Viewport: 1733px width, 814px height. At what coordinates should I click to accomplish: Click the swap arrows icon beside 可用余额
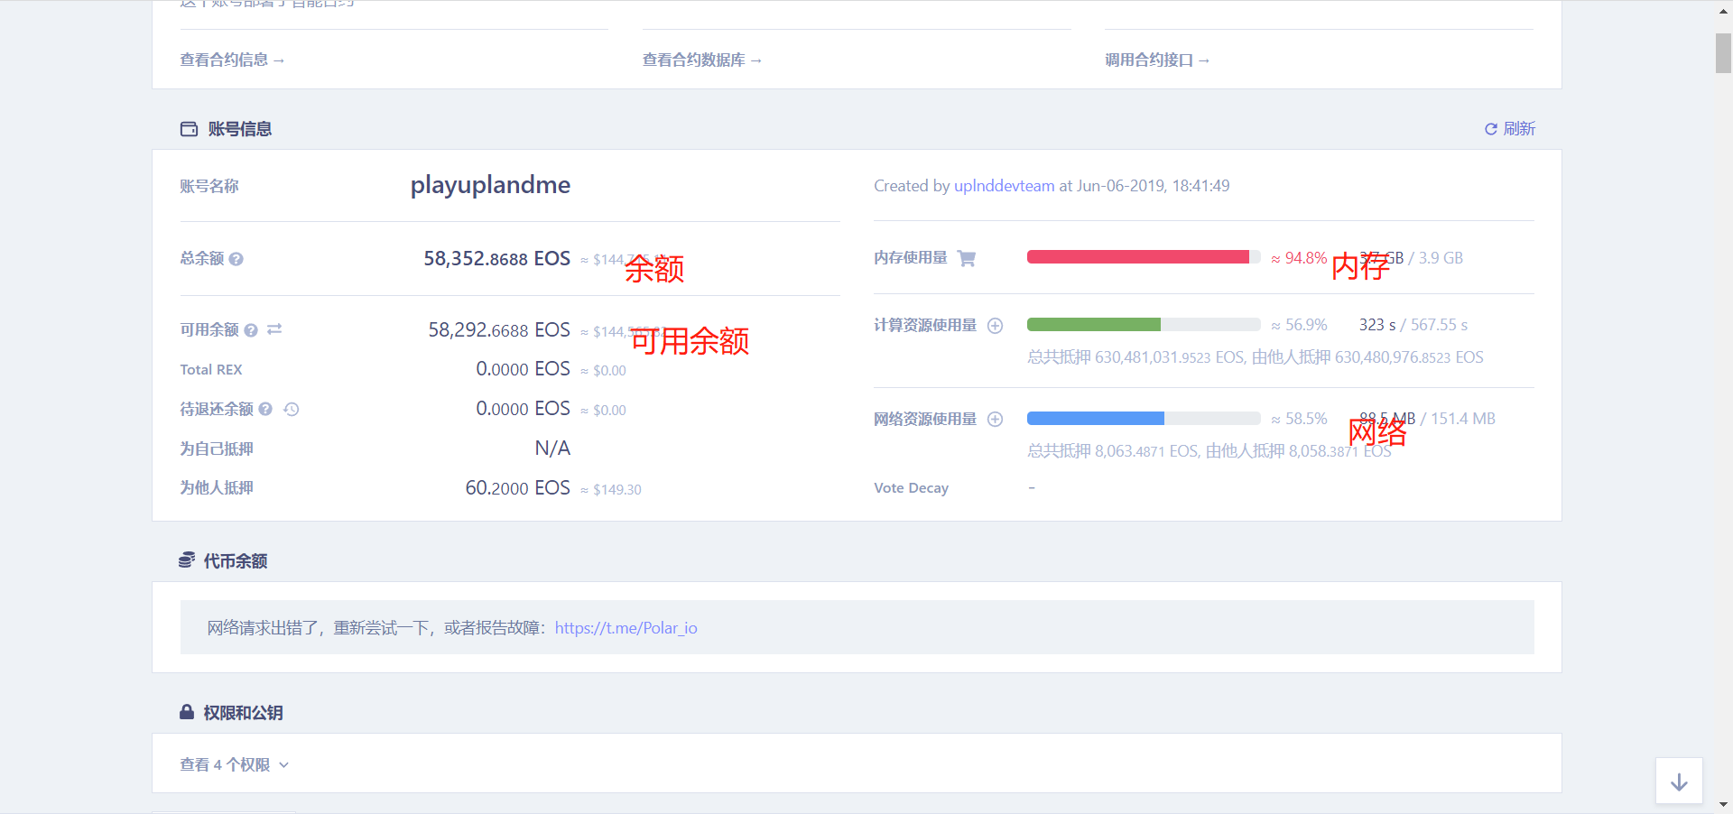[275, 329]
